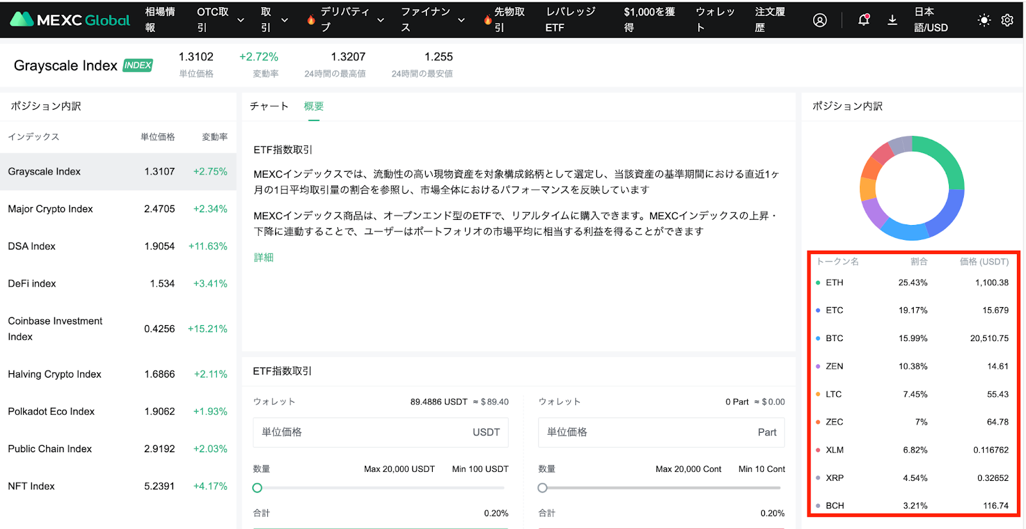This screenshot has width=1026, height=529.
Task: Click the position breakdown donut chart
Action: pos(912,188)
